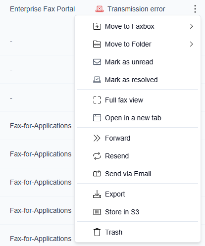Click the Transmission error status label
205x246 pixels.
coord(136,9)
